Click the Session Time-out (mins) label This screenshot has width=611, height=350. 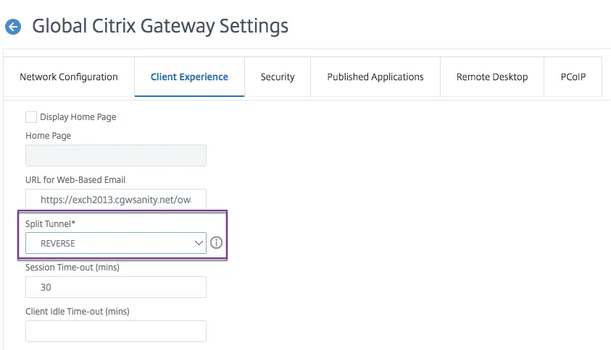pyautogui.click(x=72, y=267)
